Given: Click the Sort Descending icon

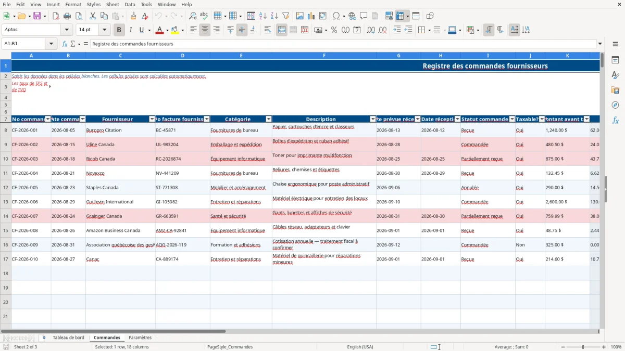Looking at the screenshot, I should point(274,16).
